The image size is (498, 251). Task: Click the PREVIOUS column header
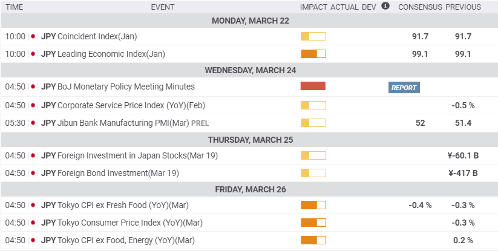[x=463, y=7]
